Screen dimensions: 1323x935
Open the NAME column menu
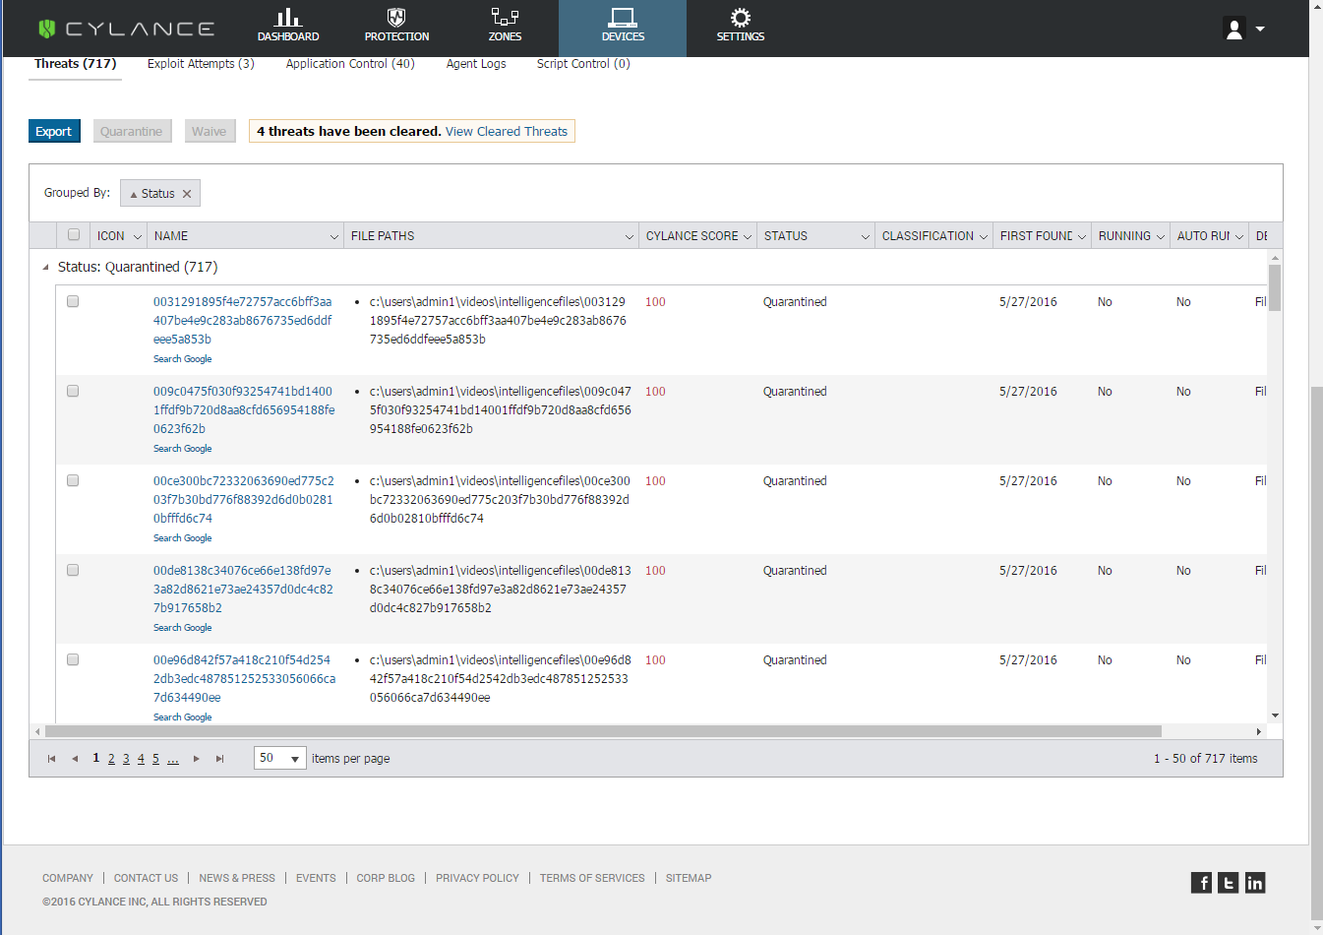click(x=334, y=236)
